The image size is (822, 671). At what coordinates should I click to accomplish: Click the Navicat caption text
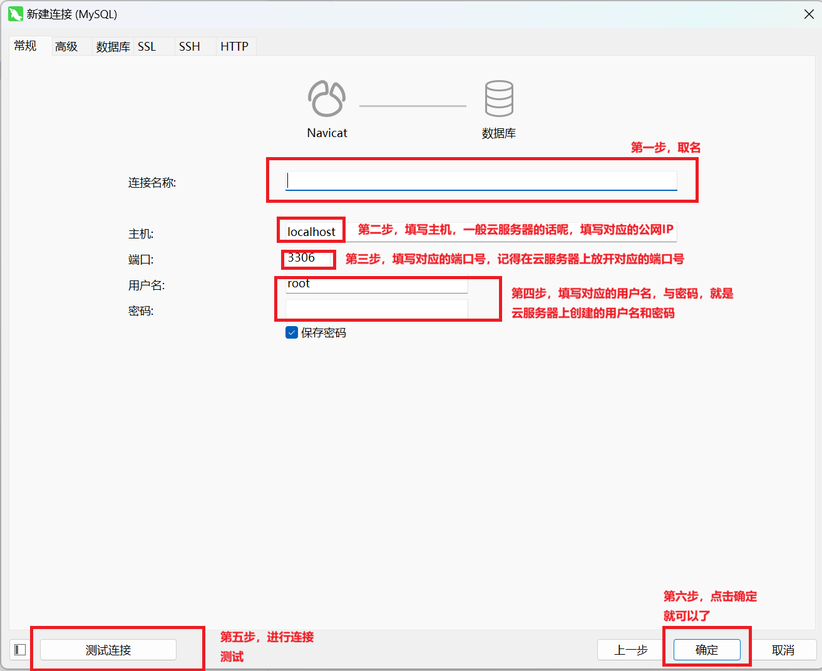(327, 133)
